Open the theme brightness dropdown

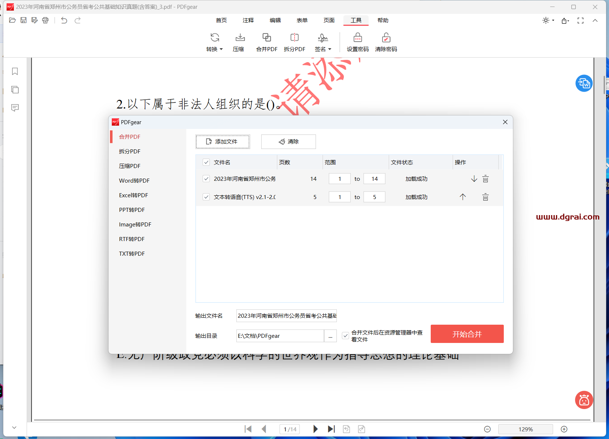tap(548, 20)
